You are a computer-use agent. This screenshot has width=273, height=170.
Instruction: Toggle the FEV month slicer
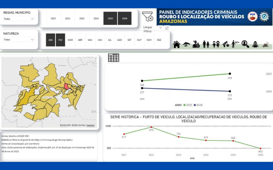coord(60,40)
